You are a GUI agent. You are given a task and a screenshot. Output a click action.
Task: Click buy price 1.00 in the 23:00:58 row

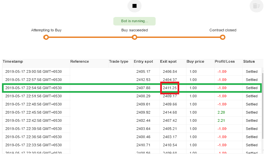pyautogui.click(x=193, y=72)
